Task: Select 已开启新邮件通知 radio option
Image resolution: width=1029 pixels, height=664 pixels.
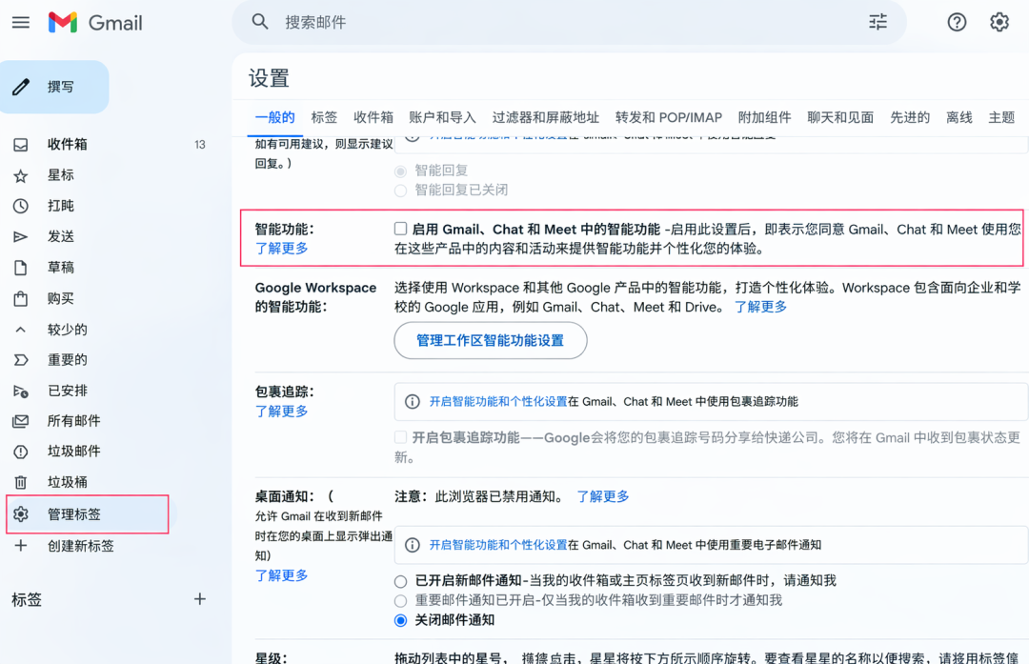Action: point(400,581)
